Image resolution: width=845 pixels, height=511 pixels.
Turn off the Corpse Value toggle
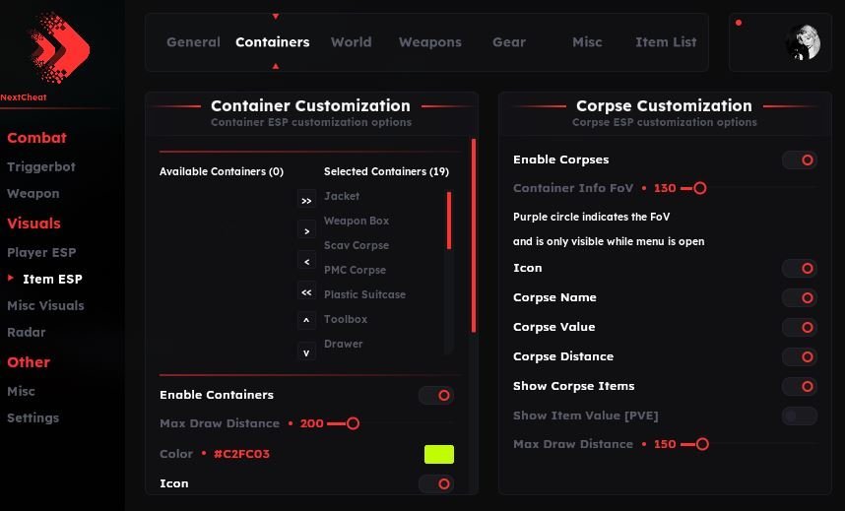tap(799, 327)
